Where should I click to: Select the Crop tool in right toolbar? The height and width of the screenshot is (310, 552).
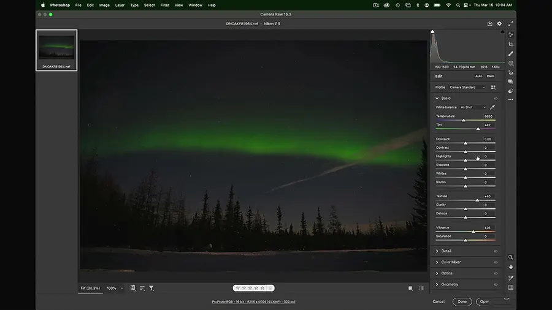point(511,44)
